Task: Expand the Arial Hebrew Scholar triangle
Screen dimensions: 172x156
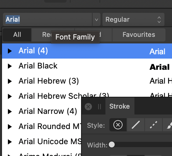Action: tap(10, 96)
